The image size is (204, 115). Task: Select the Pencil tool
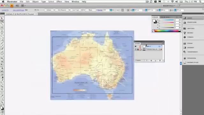pos(2,46)
